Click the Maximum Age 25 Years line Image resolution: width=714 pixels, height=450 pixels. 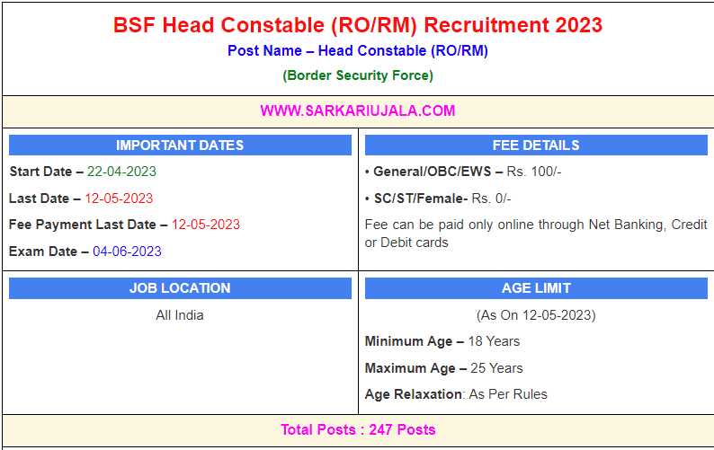click(x=443, y=368)
